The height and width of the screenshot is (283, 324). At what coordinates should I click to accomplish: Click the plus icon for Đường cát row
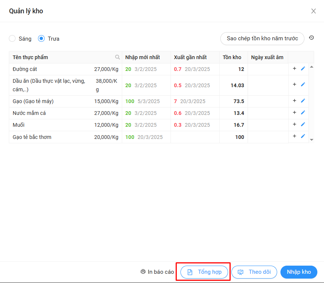(294, 68)
